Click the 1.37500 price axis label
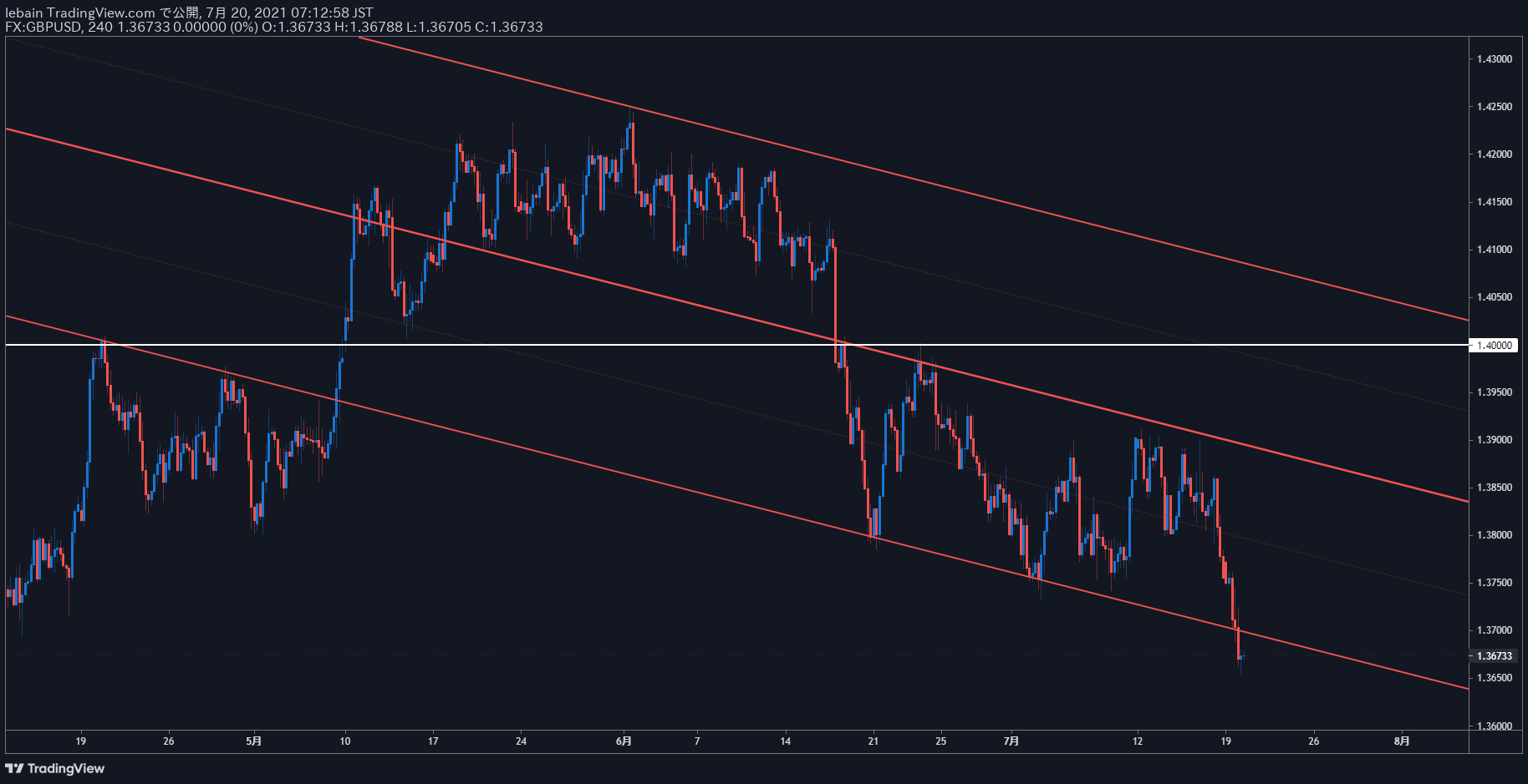The image size is (1528, 784). point(1494,583)
